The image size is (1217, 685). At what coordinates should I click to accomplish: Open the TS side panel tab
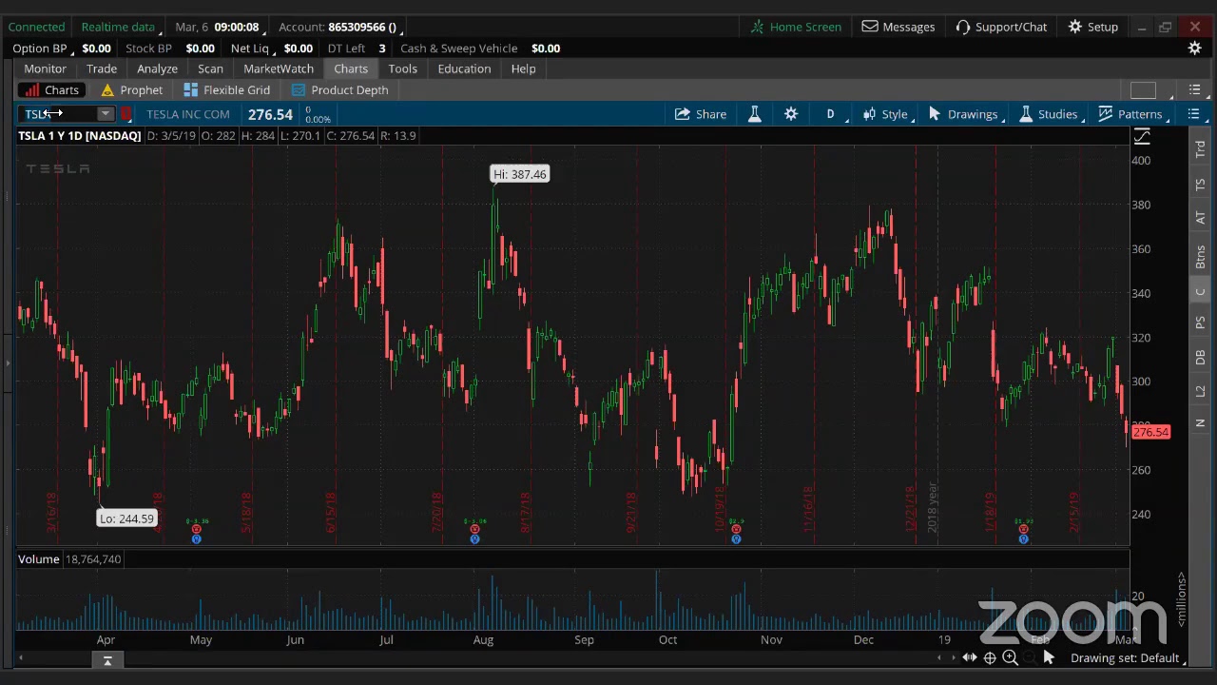1201,184
